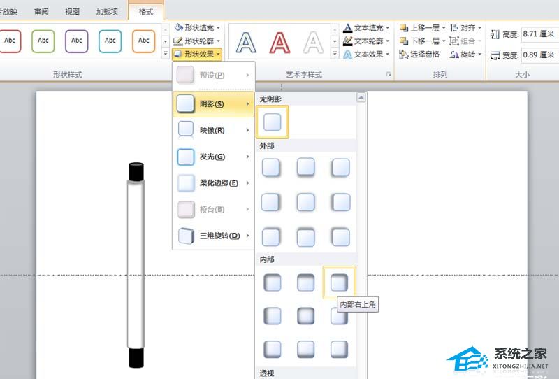Select the highlighted 内部右上角 inner shadow

point(339,283)
